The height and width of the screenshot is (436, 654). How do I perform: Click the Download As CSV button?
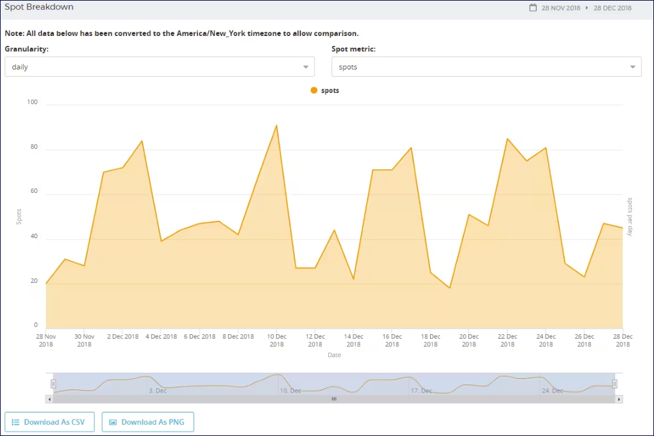coord(50,422)
